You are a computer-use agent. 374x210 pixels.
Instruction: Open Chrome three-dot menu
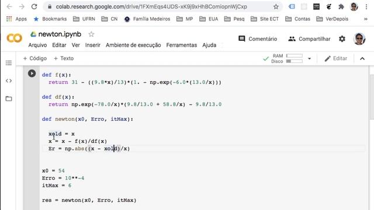(x=366, y=6)
